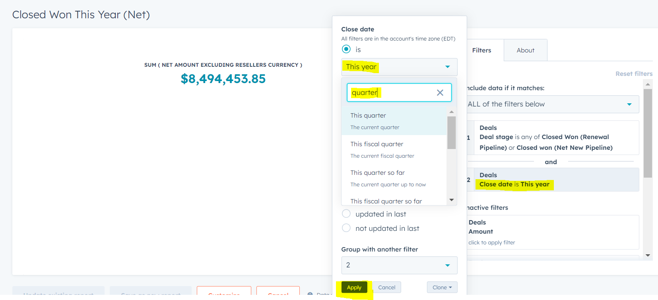Click the date options list scrollbar thumb

pyautogui.click(x=451, y=132)
